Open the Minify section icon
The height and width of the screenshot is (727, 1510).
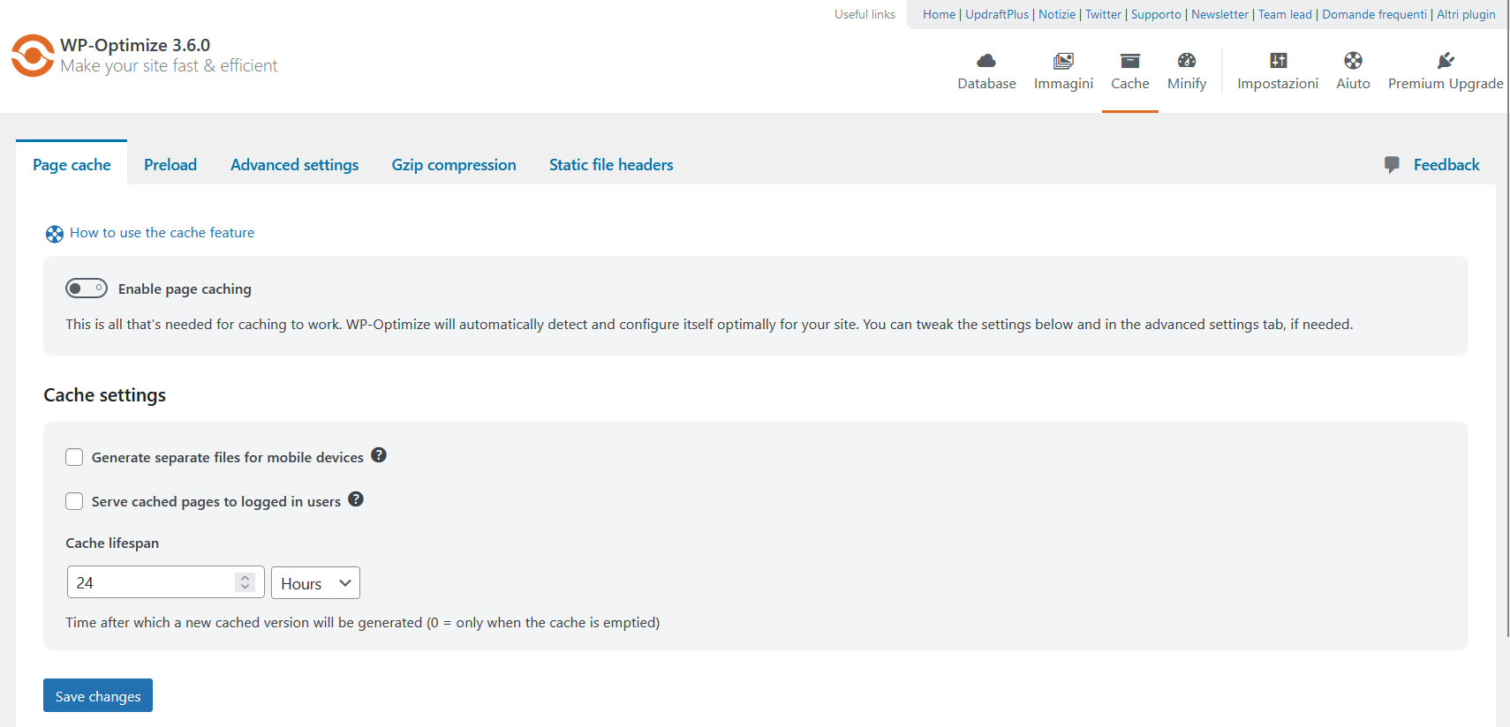point(1186,62)
